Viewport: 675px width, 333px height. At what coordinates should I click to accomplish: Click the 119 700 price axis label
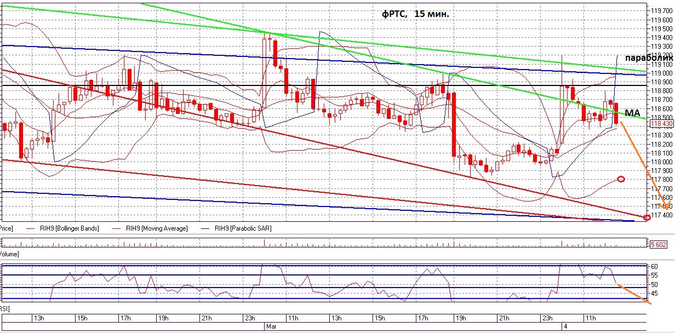(x=662, y=10)
